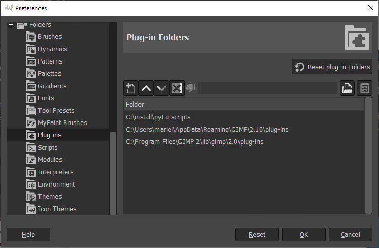Screen dimensions: 379x248
Task: Click the Patterns folder icon
Action: (31, 61)
